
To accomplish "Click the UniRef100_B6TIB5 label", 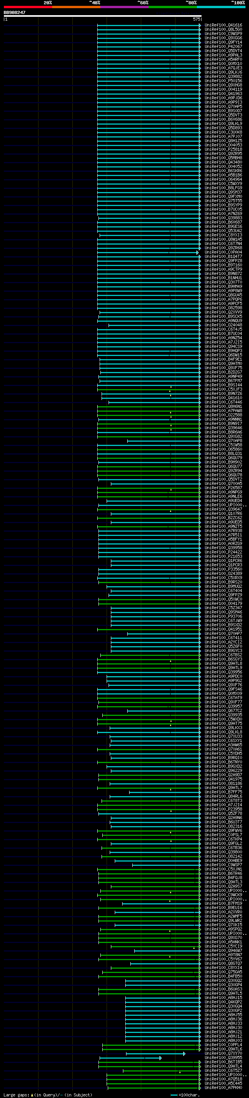I will (223, 1062).
